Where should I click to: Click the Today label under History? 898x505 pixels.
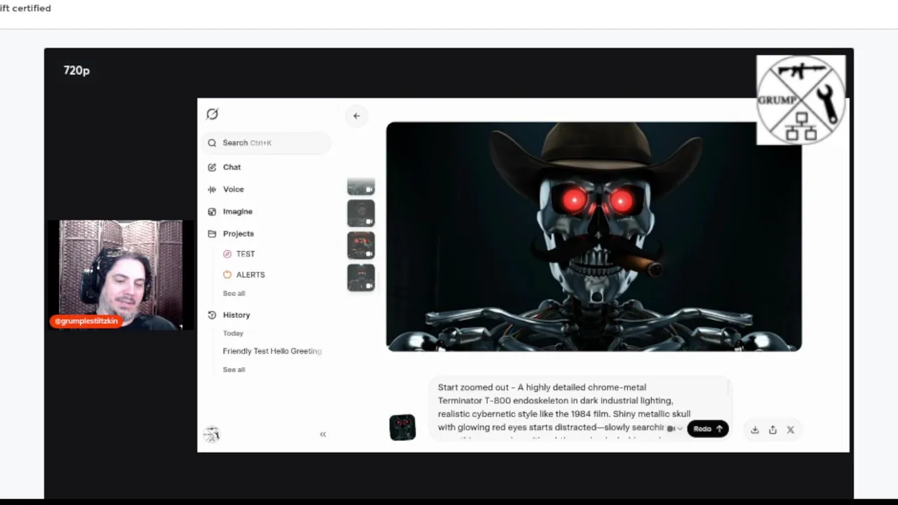[233, 333]
